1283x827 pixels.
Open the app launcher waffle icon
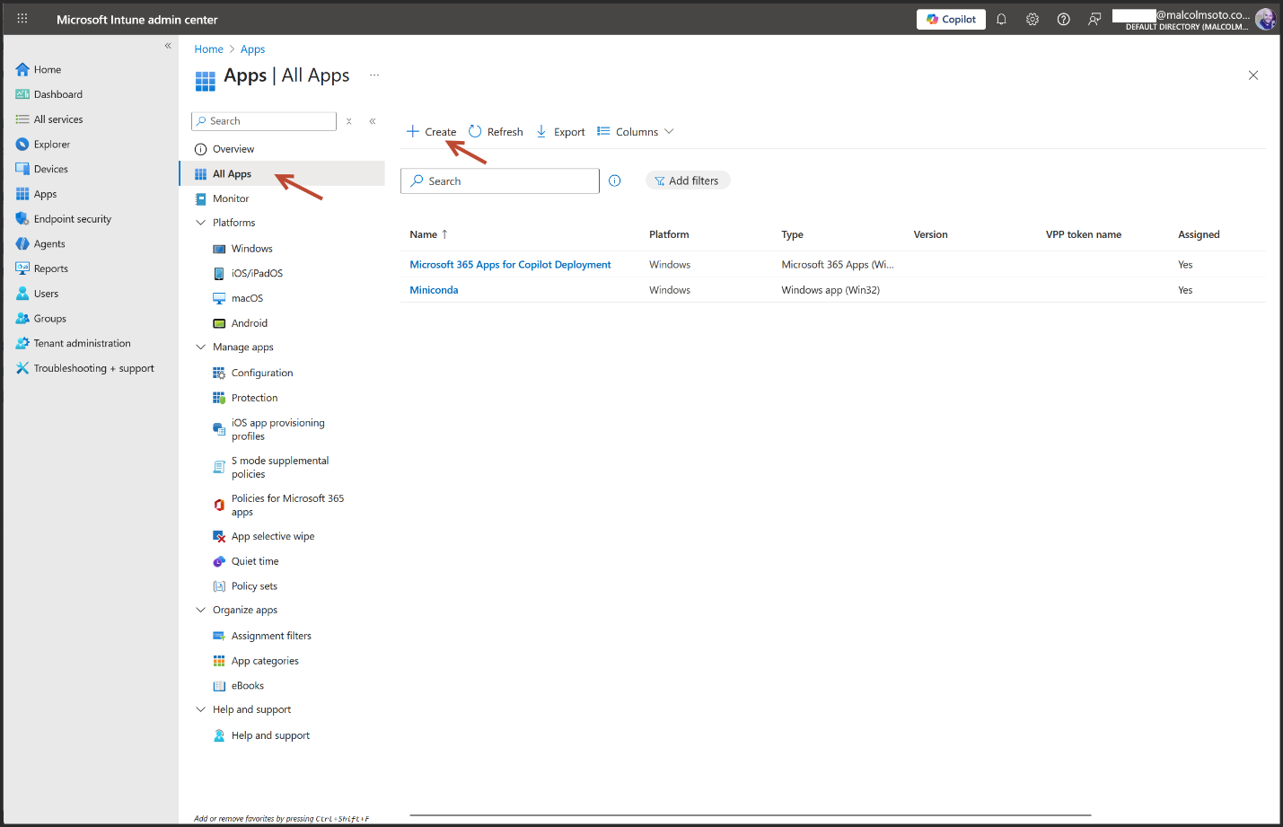point(22,19)
